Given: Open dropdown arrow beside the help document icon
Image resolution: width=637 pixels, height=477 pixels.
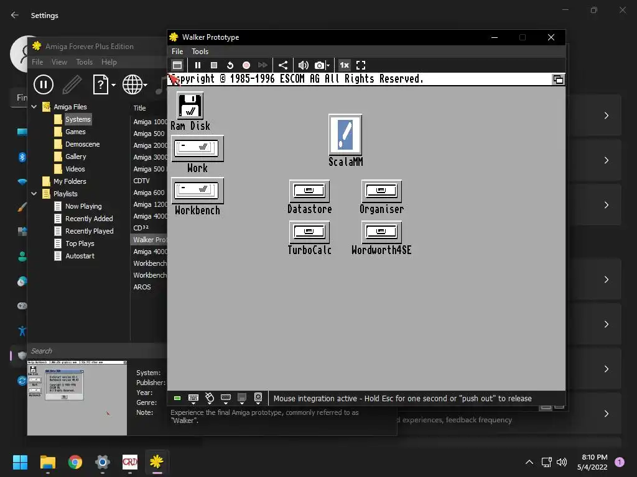Looking at the screenshot, I should 113,84.
